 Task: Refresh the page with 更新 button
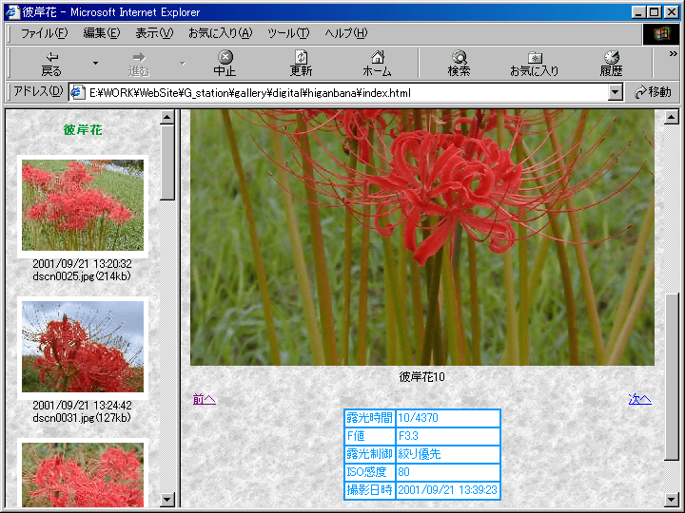tap(301, 64)
